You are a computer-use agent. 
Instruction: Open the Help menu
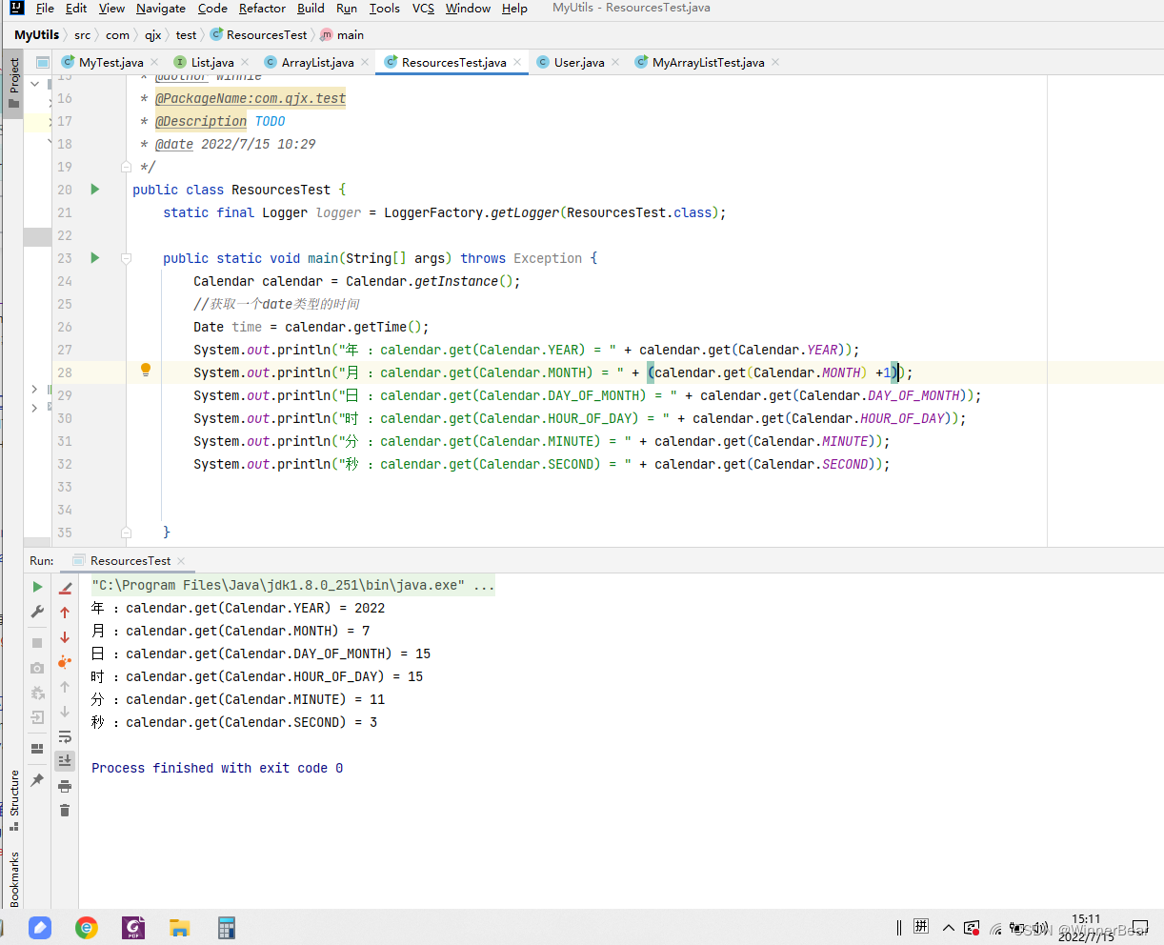tap(514, 9)
